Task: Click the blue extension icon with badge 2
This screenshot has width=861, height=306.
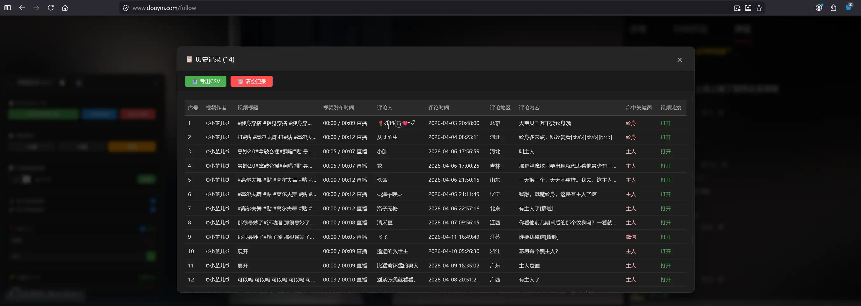Action: (x=848, y=7)
